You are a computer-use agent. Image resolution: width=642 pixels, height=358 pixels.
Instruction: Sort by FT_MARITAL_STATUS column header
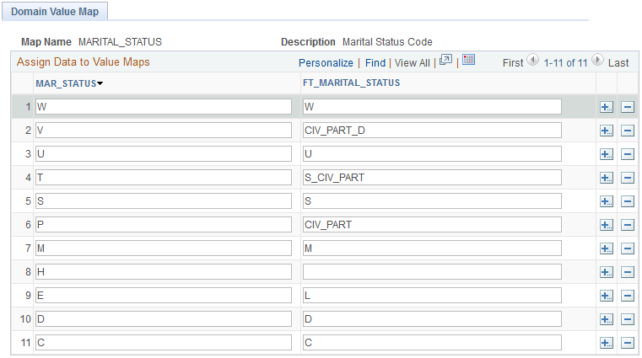point(351,83)
